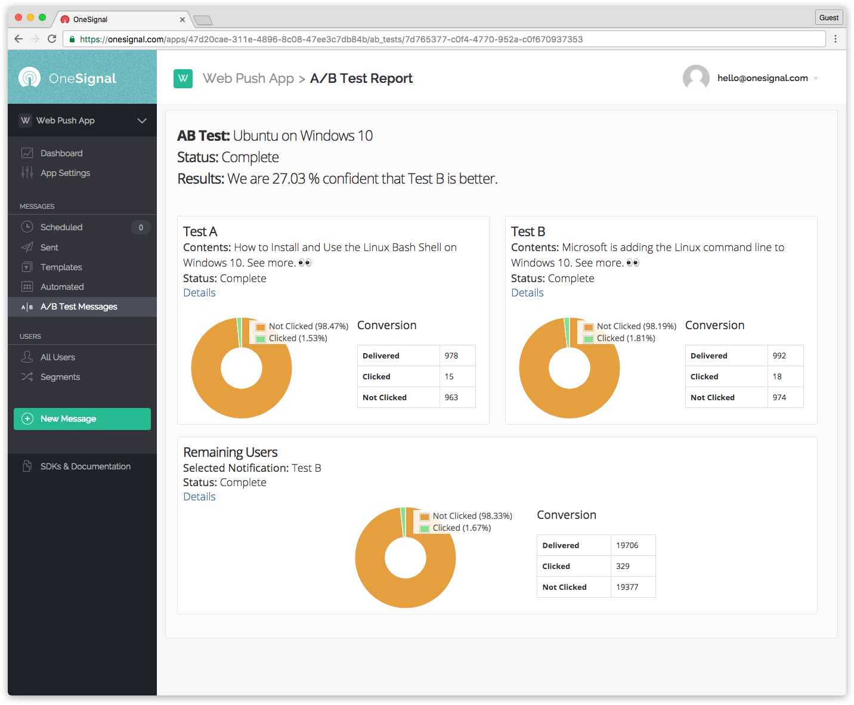The height and width of the screenshot is (705, 854).
Task: Click the Test A donut chart
Action: click(x=242, y=368)
